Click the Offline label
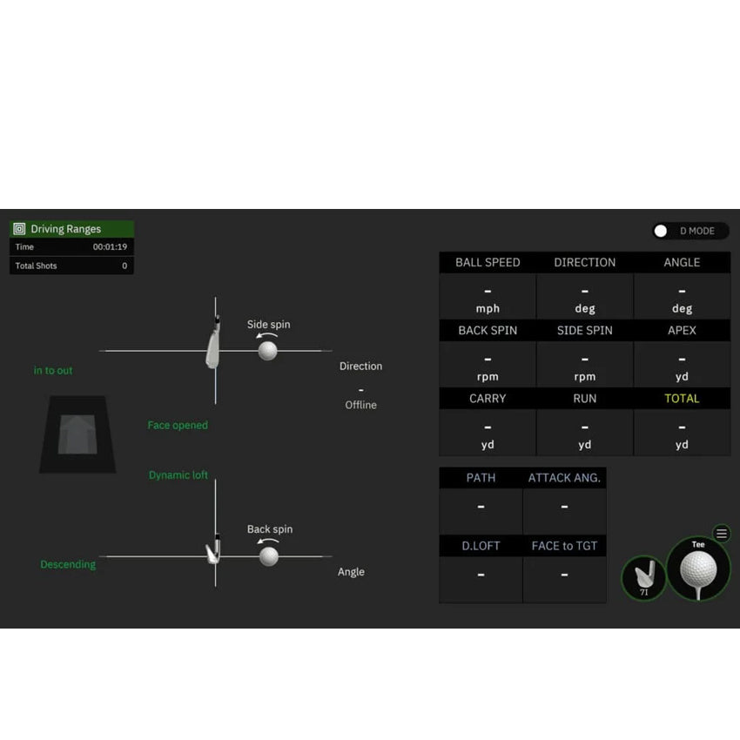 pyautogui.click(x=360, y=405)
